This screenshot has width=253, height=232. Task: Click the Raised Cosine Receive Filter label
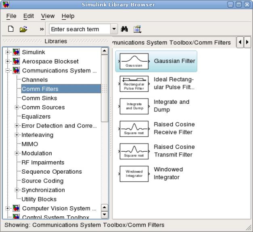coord(174,128)
